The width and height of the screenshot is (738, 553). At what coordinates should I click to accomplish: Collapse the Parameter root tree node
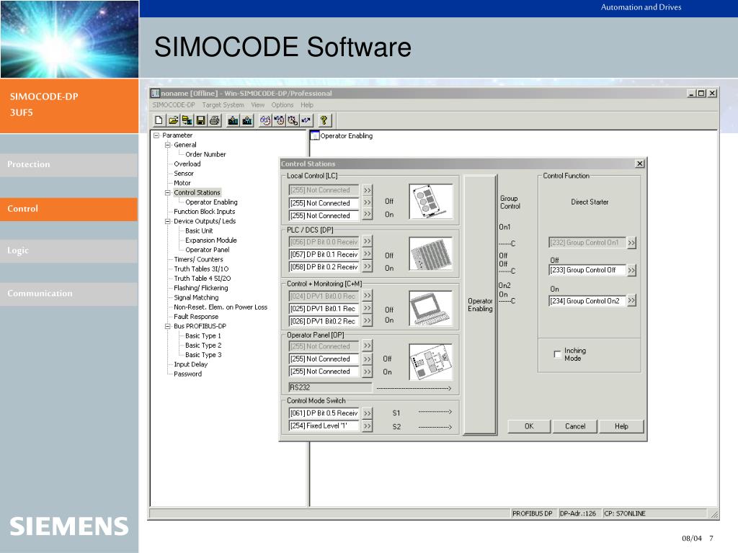point(156,135)
